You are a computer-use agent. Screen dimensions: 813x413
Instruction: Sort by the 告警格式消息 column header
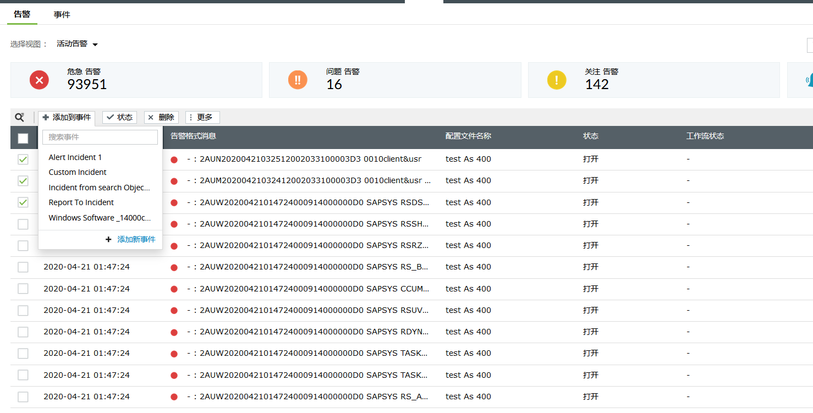point(193,136)
